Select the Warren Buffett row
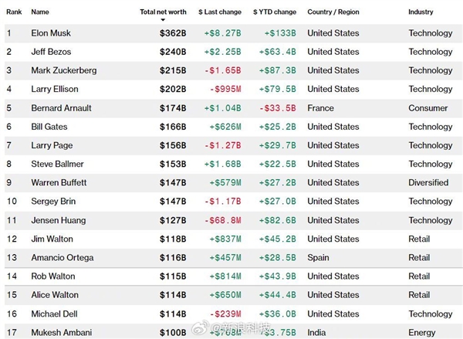The width and height of the screenshot is (463, 339). click(x=231, y=183)
